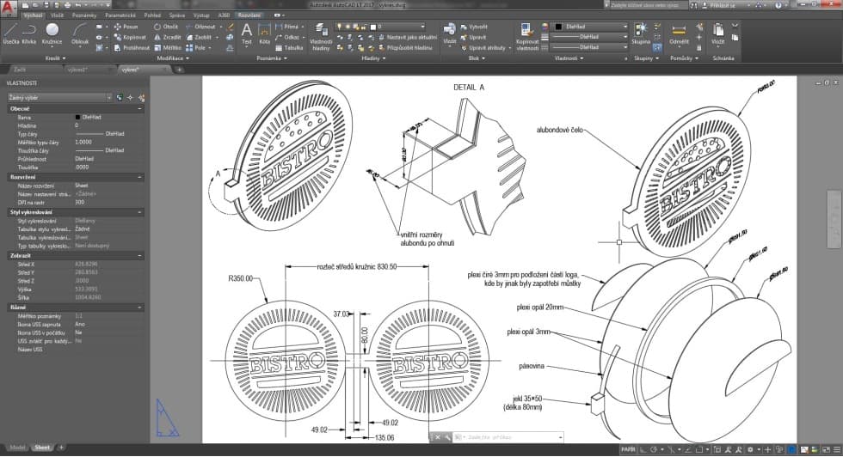Select the Oblouk arc tool

tap(79, 34)
